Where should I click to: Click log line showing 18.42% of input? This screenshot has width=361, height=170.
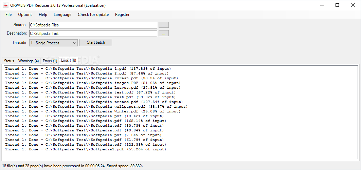[85, 116]
